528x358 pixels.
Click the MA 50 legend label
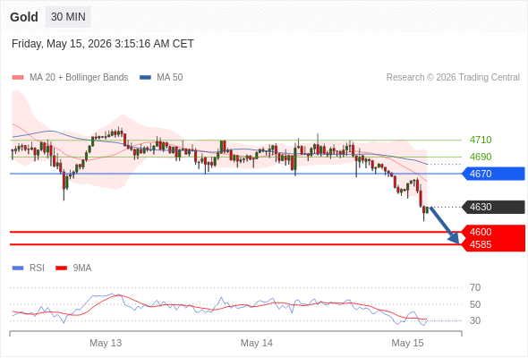(170, 78)
